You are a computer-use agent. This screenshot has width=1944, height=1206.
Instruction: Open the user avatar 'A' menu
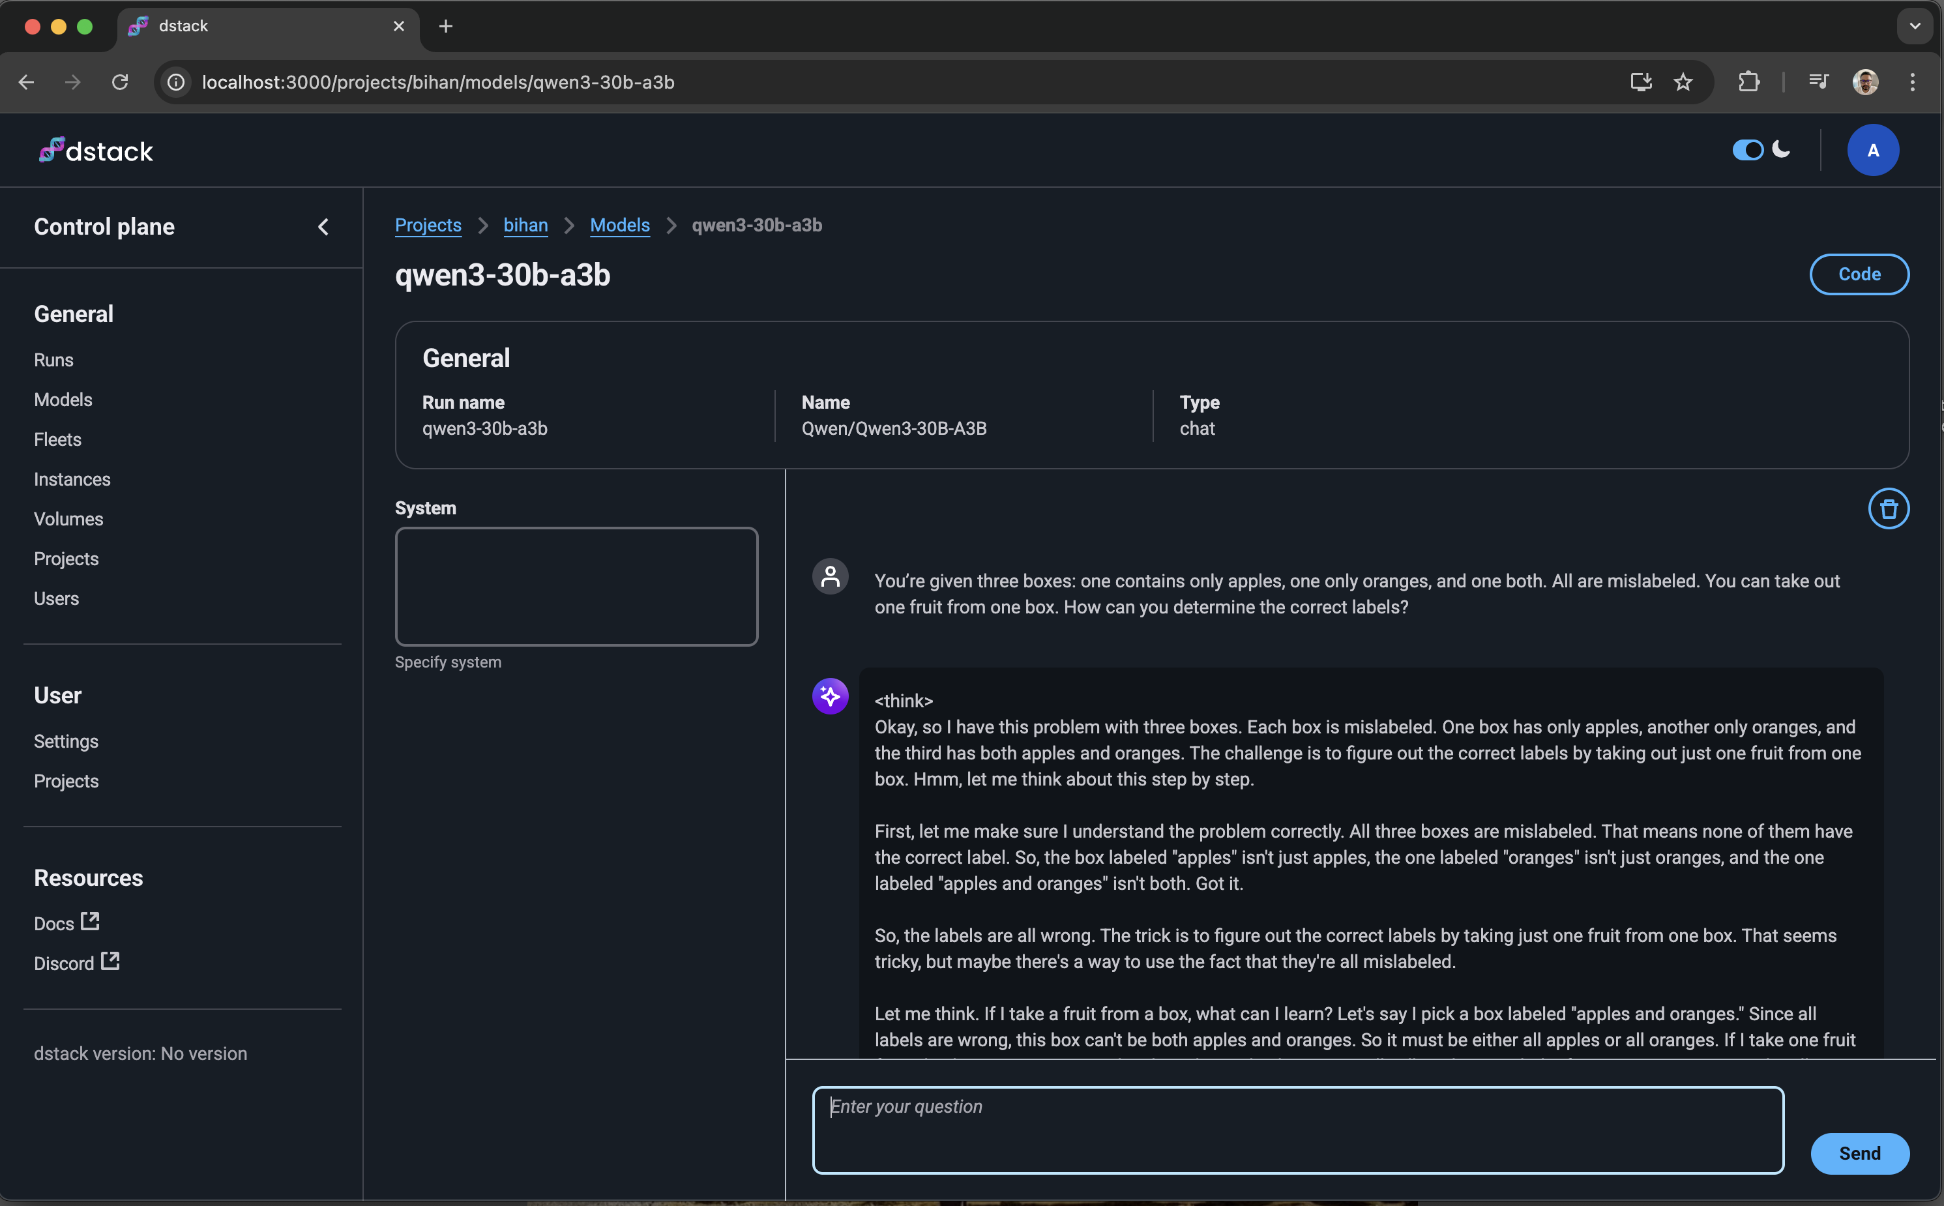pyautogui.click(x=1872, y=150)
